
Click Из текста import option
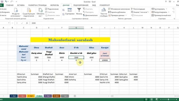tap(3, 15)
